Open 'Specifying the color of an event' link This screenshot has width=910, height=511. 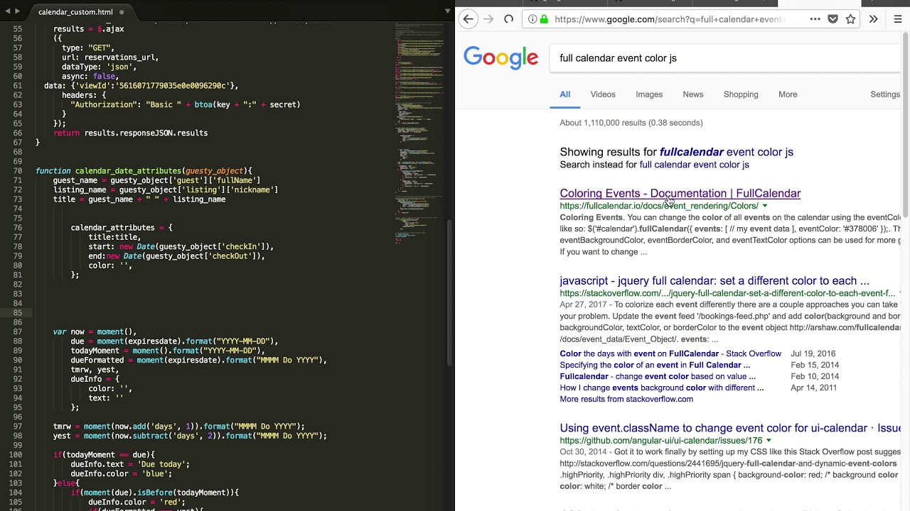pos(655,365)
